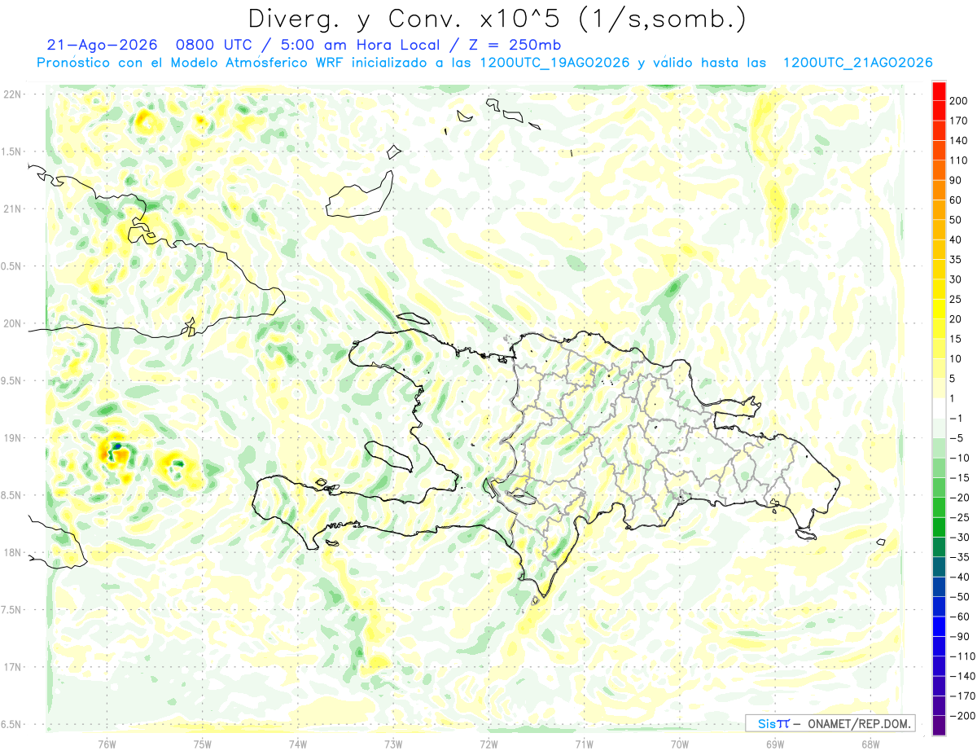Click the '72W' longitude label
977x755 pixels.
tap(488, 744)
